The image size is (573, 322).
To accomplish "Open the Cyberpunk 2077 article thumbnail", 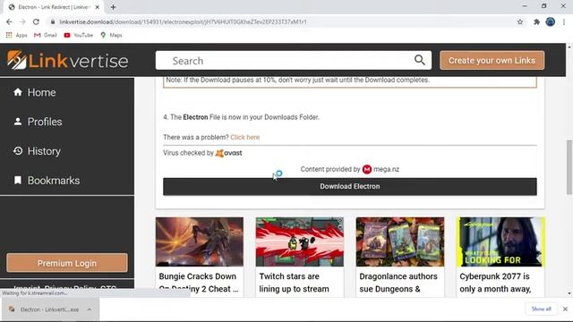I will point(500,241).
